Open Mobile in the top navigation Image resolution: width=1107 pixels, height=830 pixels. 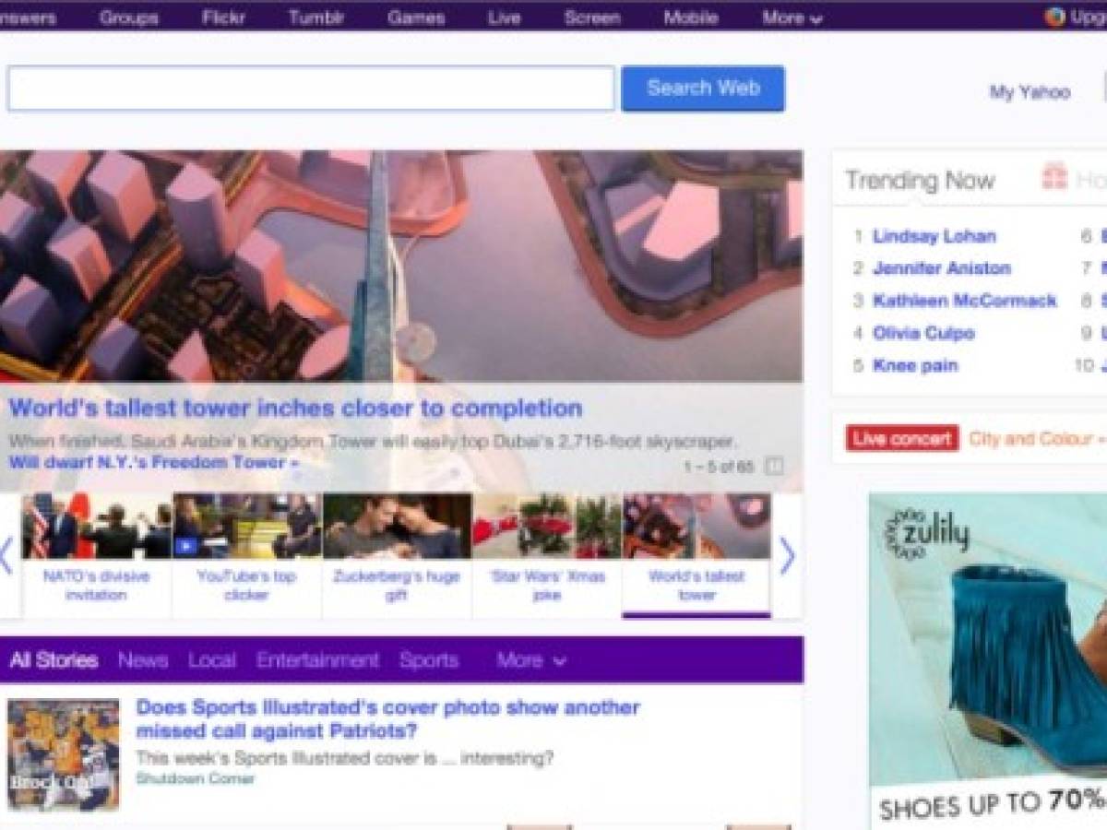[x=691, y=18]
